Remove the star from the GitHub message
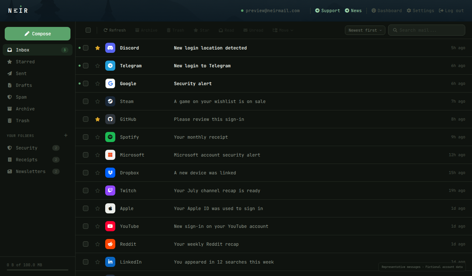 pyautogui.click(x=97, y=119)
